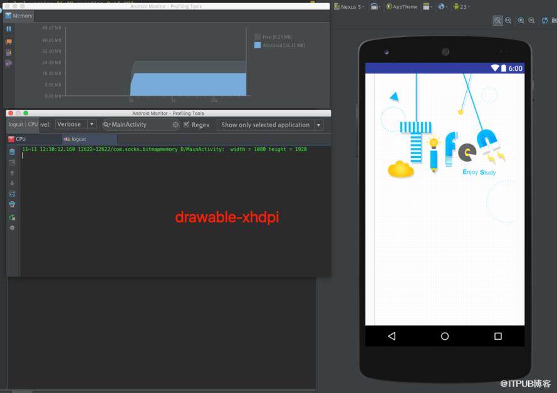This screenshot has width=557, height=393.
Task: Zoom out of the layout preview
Action: pos(531,21)
